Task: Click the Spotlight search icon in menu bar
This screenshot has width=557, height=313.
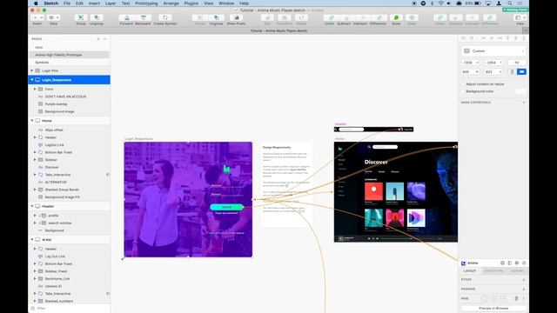Action: [510, 3]
